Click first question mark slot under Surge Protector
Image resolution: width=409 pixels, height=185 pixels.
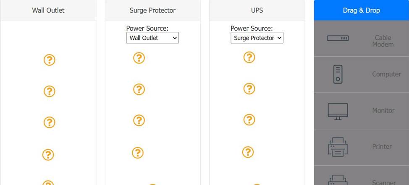139,58
